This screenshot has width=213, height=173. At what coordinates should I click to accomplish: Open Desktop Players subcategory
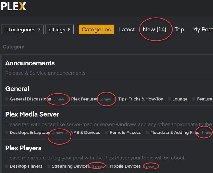pos(26,166)
